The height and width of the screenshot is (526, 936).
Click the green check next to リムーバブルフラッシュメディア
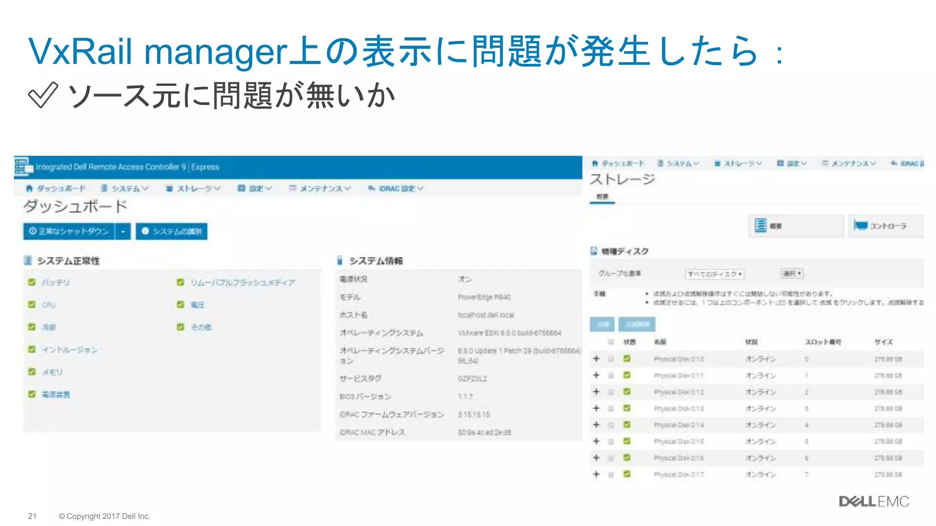(181, 282)
